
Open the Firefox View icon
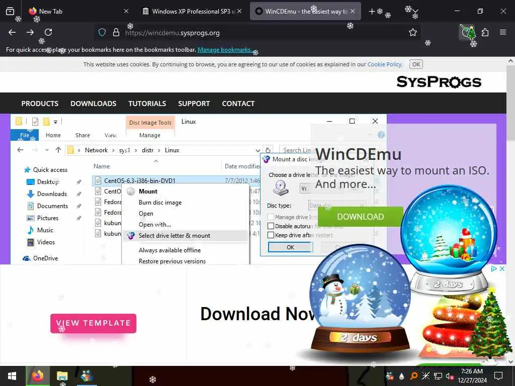10,11
